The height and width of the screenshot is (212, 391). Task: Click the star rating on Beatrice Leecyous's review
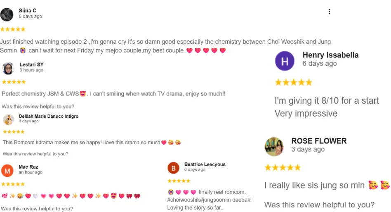coord(179,181)
